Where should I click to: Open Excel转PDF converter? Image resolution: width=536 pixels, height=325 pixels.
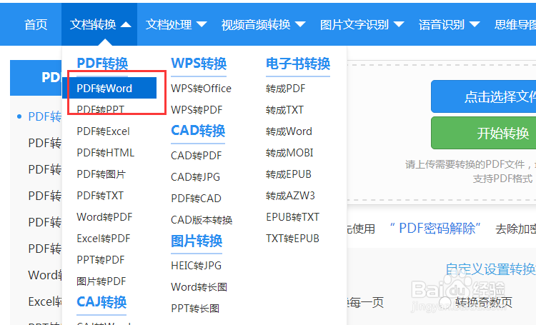click(104, 239)
